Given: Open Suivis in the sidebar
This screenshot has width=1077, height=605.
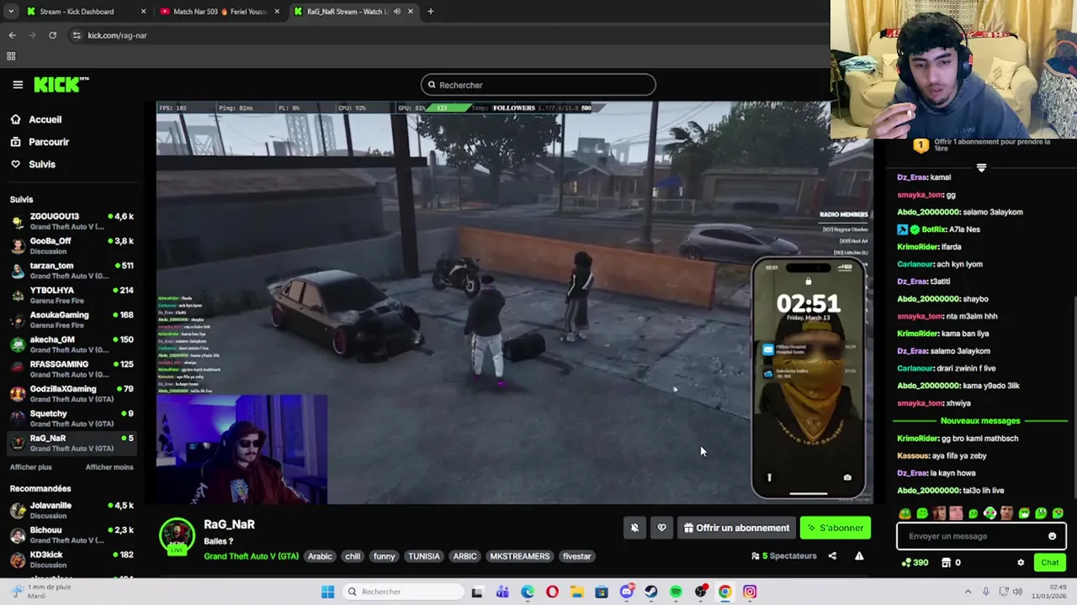Looking at the screenshot, I should (42, 165).
